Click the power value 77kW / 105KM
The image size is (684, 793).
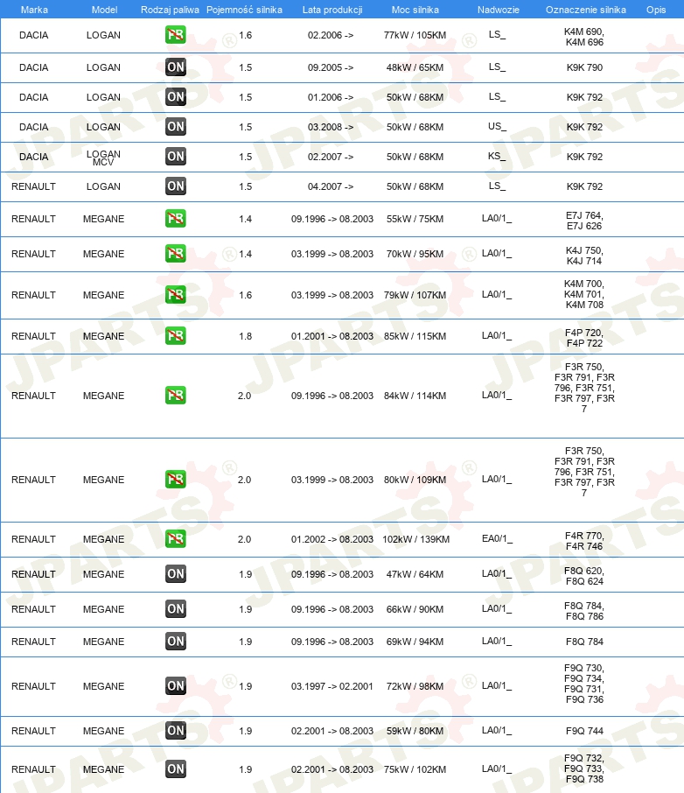coord(415,35)
